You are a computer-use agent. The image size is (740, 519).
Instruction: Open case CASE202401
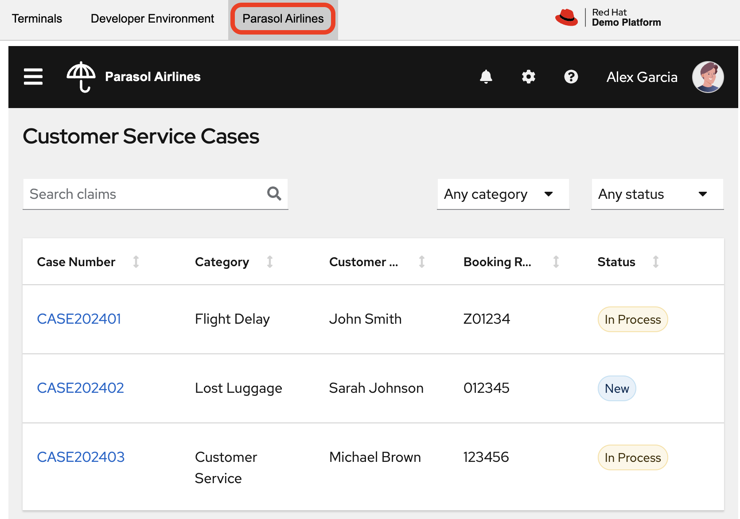tap(79, 319)
